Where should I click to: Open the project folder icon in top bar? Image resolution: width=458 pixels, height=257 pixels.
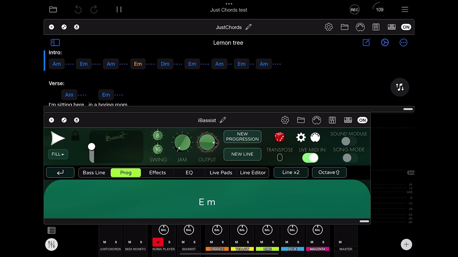pos(53,10)
